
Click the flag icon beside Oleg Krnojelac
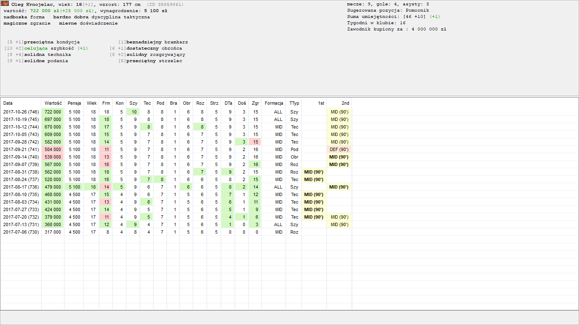6,4
